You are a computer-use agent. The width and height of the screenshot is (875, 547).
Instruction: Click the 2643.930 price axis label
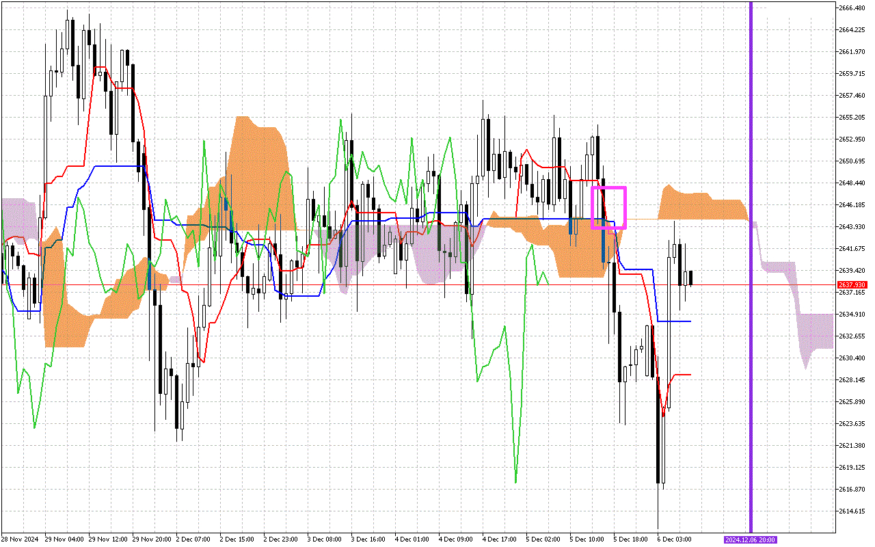[852, 227]
